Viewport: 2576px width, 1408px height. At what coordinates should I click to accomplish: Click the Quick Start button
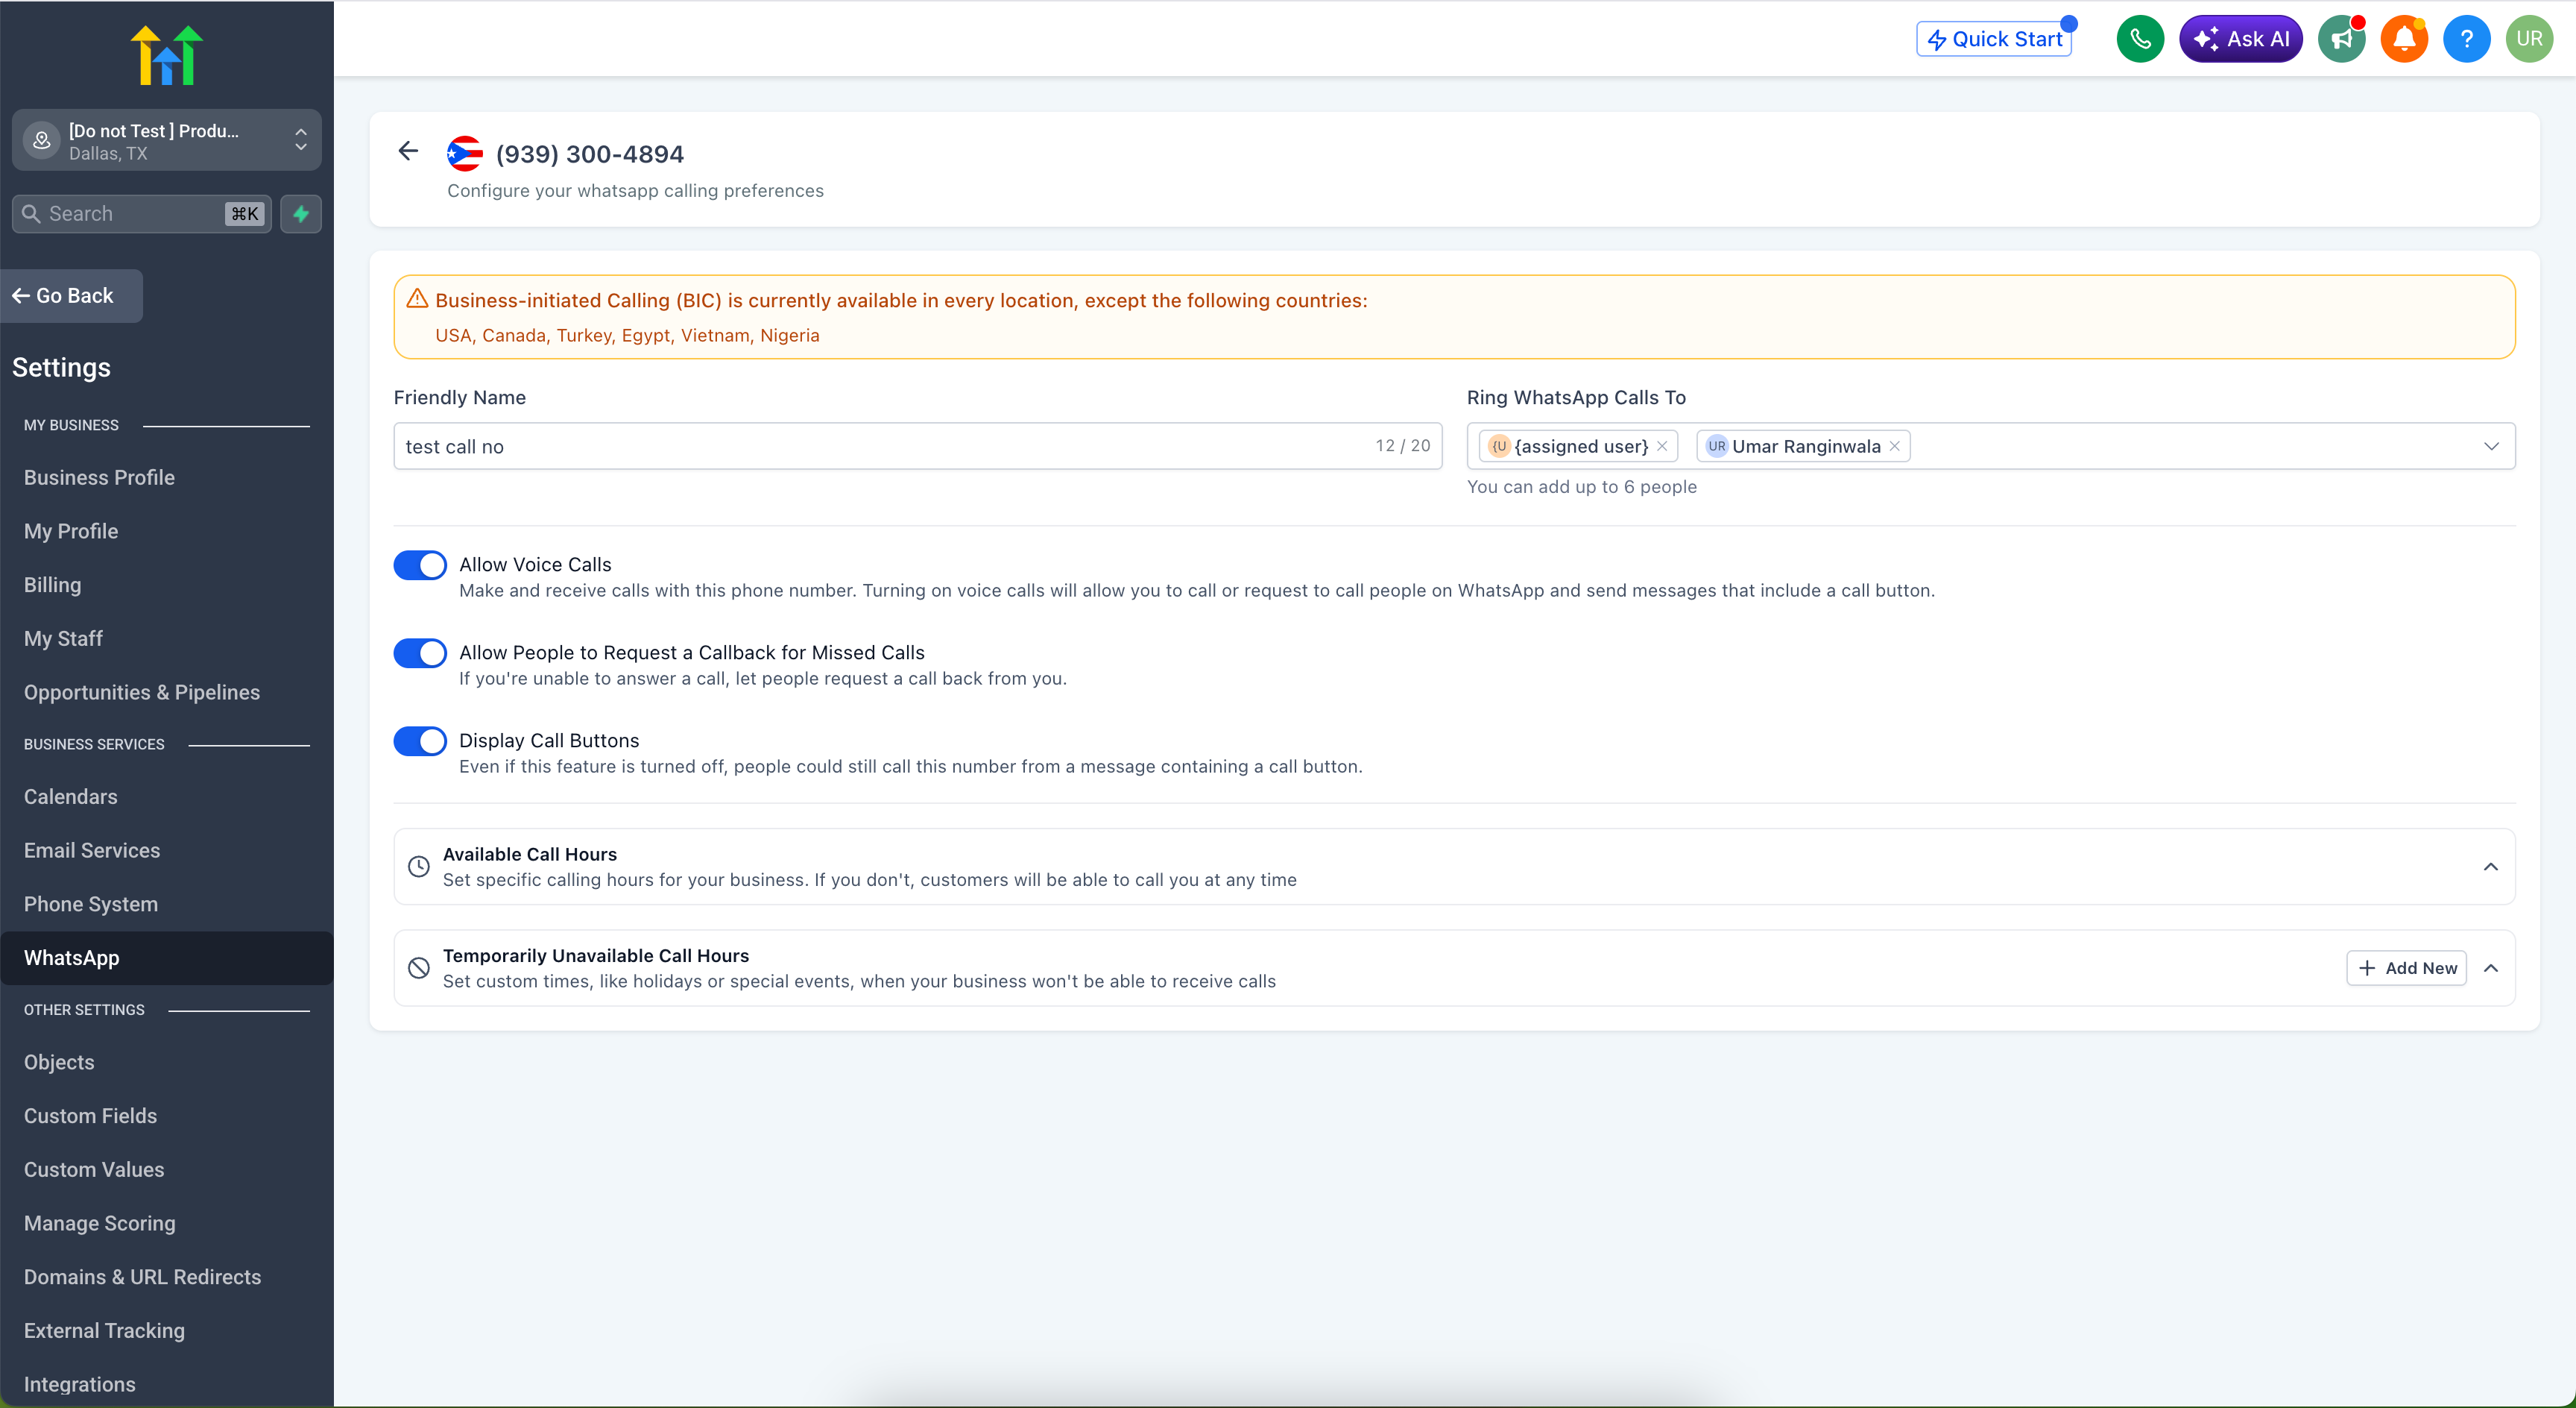(x=1994, y=39)
